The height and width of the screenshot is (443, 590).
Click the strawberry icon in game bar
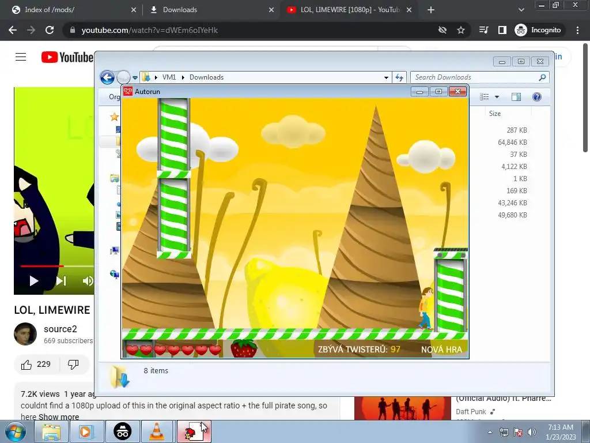pyautogui.click(x=244, y=348)
